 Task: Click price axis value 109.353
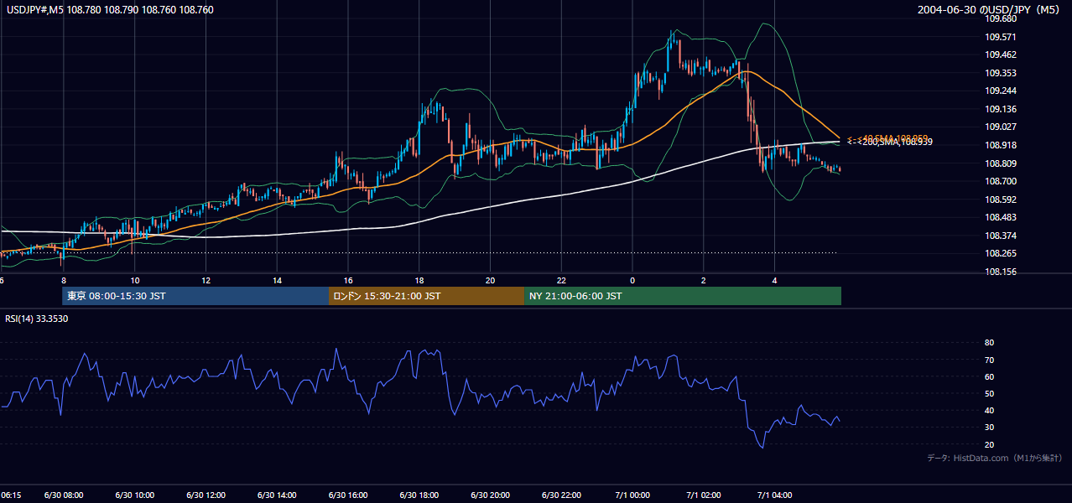(1001, 73)
